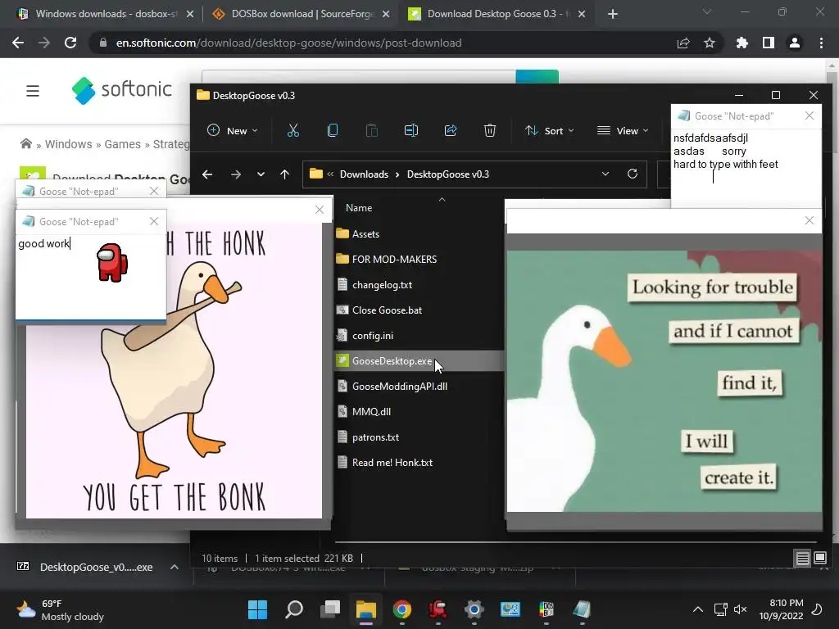Screen dimensions: 839x629
Task: Open the Windows Start menu
Action: [x=257, y=609]
